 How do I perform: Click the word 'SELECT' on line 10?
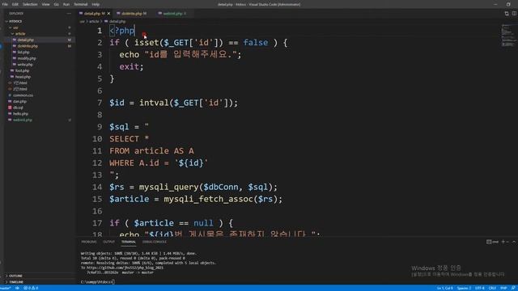pyautogui.click(x=124, y=139)
